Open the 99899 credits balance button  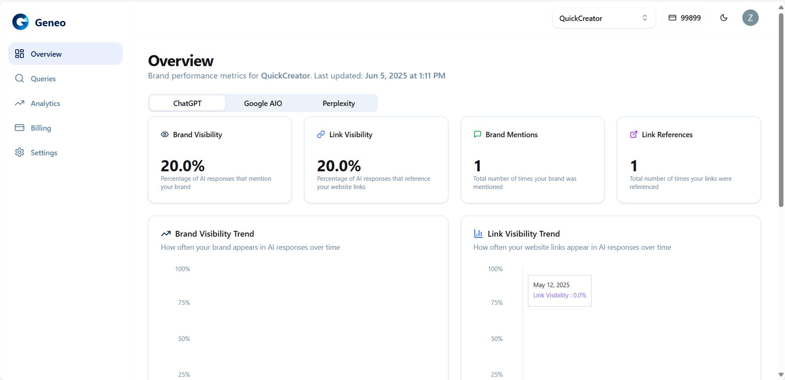pos(684,18)
